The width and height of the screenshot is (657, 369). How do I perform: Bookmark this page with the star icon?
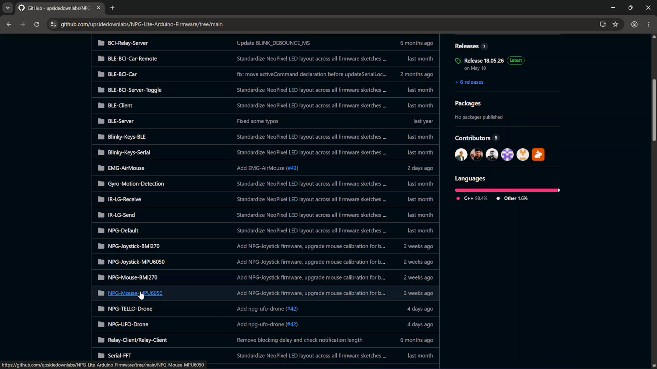click(615, 24)
